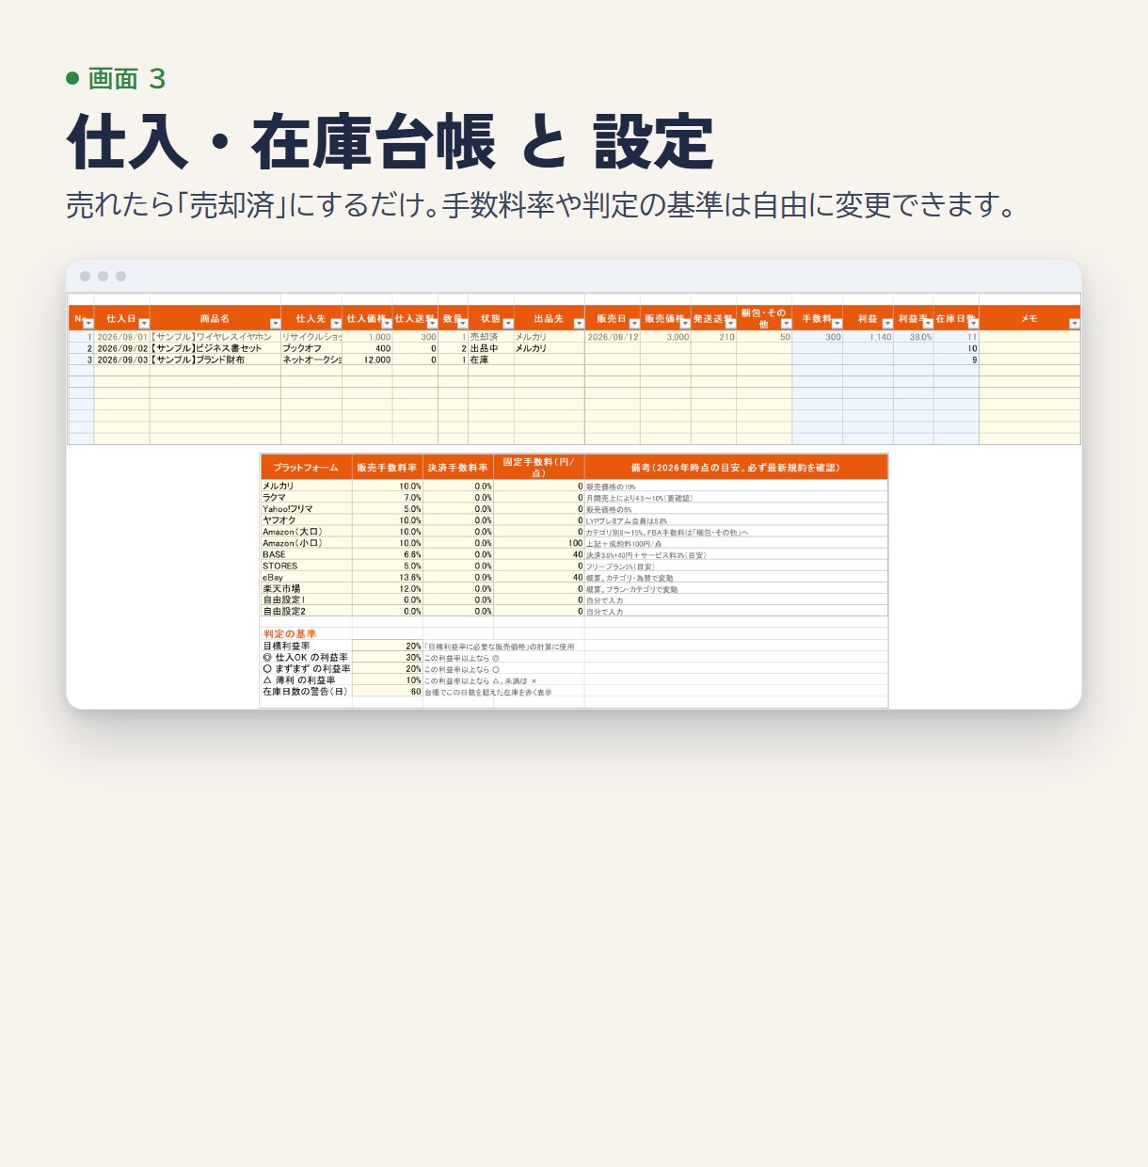The width and height of the screenshot is (1148, 1167).
Task: Click the 12.0% sales fee for 楽天市場
Action: [x=388, y=588]
